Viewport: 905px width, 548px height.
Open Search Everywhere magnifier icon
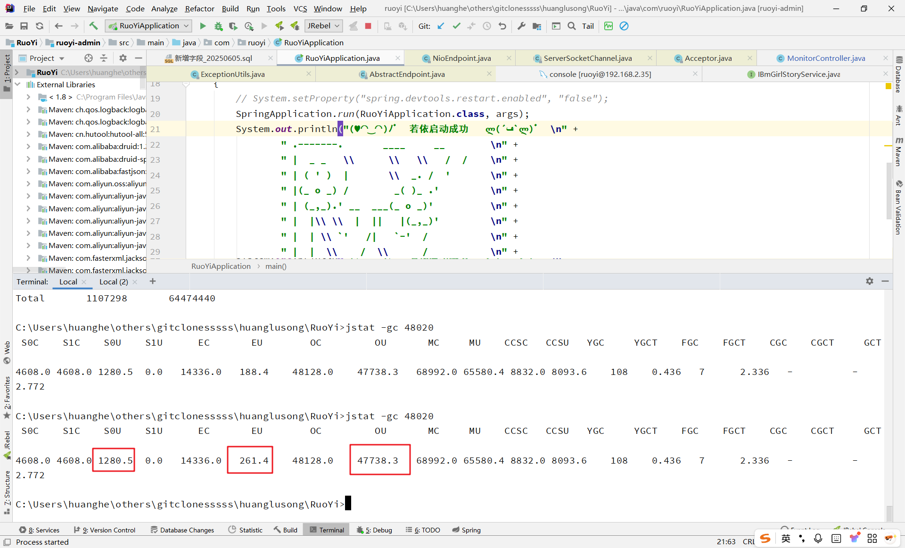pyautogui.click(x=572, y=26)
